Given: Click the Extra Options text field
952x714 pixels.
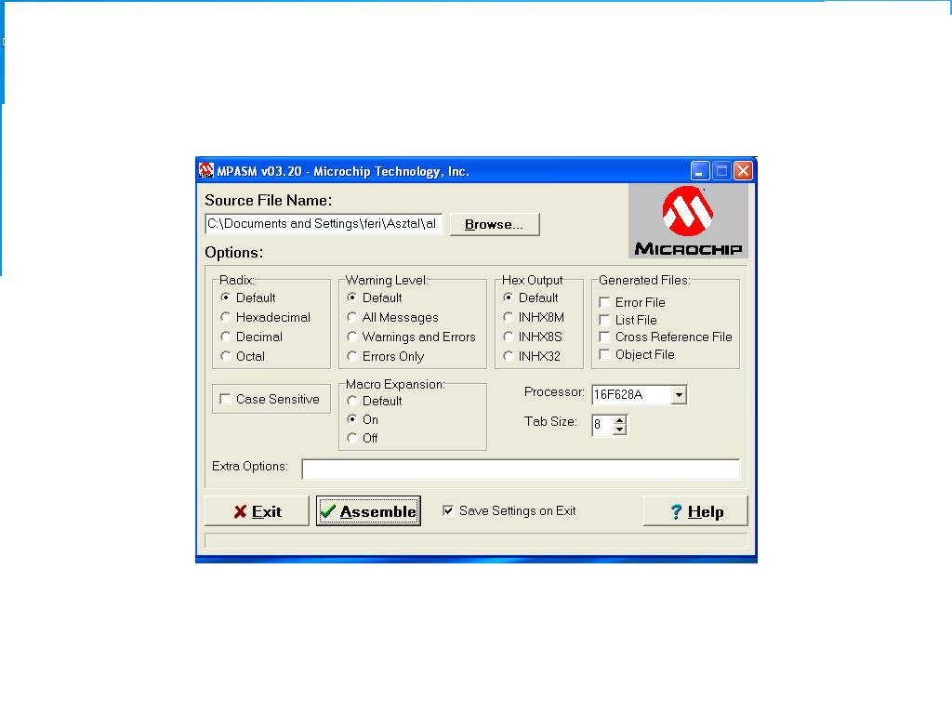Looking at the screenshot, I should tap(521, 469).
